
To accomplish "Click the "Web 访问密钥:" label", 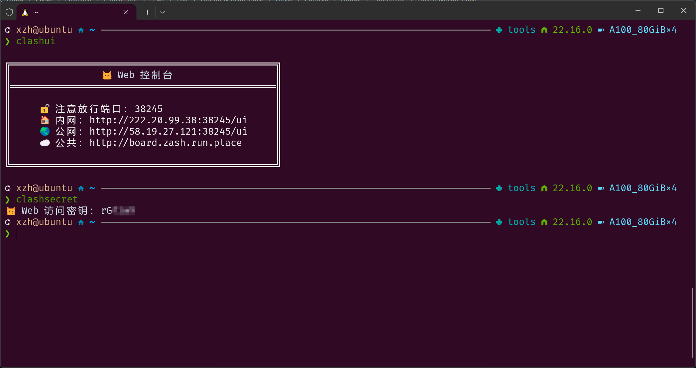I will click(58, 211).
